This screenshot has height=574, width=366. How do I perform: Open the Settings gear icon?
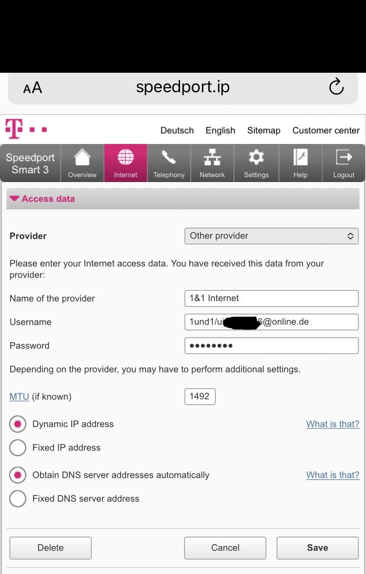click(256, 158)
